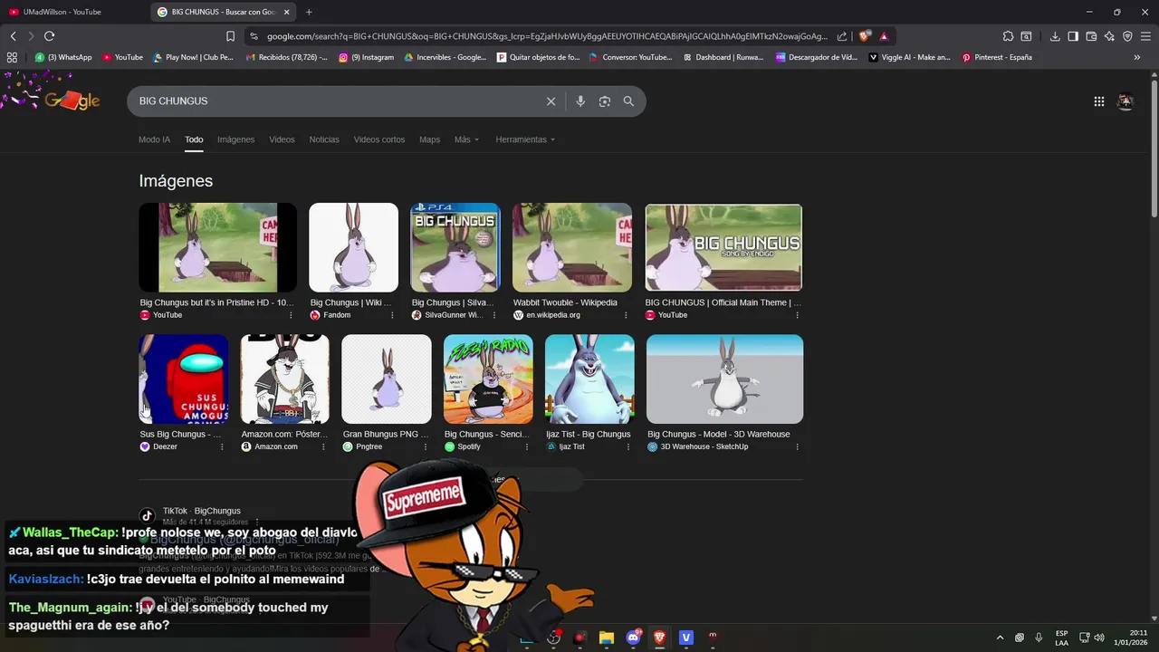Open the Instagram bookmark
The height and width of the screenshot is (652, 1159).
tap(367, 57)
